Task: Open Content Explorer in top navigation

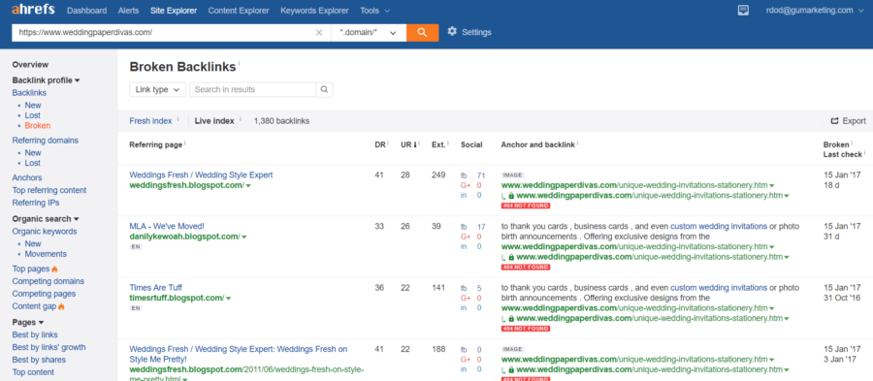Action: [239, 11]
